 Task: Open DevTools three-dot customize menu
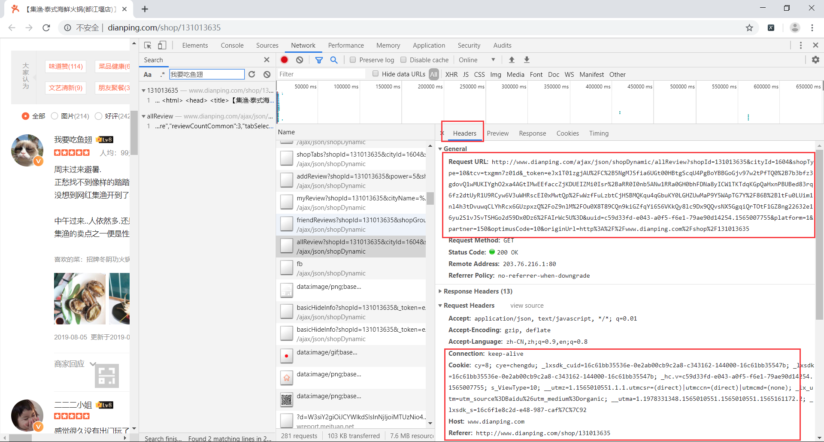pyautogui.click(x=800, y=45)
